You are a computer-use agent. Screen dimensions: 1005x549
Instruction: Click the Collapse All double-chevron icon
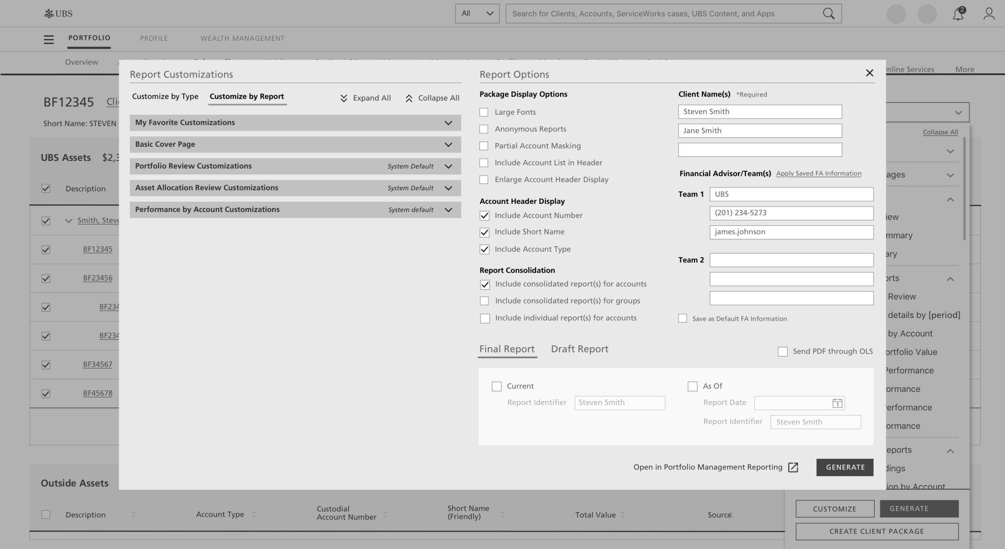click(409, 98)
